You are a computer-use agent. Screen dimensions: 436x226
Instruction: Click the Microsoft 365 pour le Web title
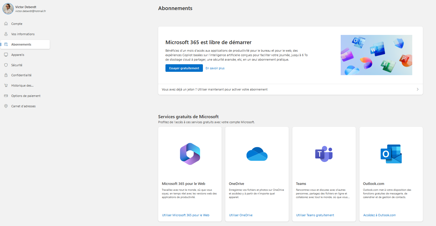(183, 184)
